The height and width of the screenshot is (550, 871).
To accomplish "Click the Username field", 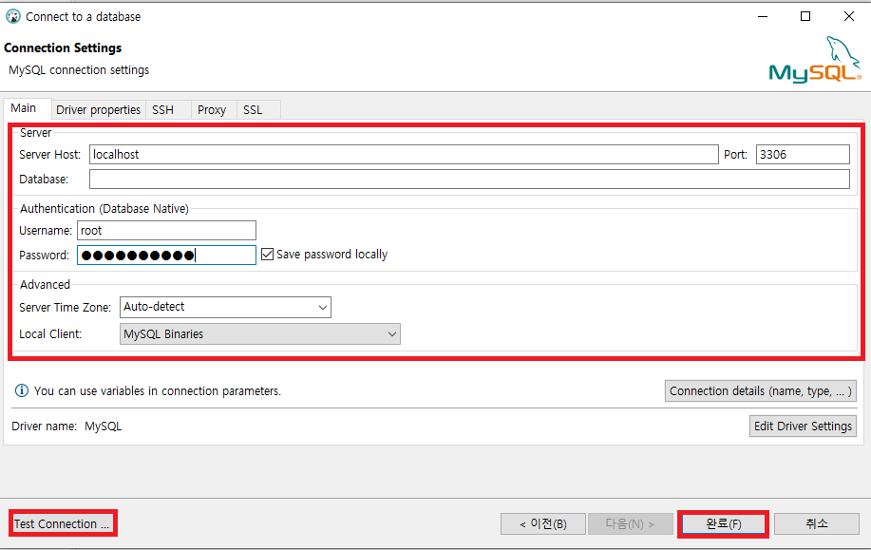I will pos(166,231).
